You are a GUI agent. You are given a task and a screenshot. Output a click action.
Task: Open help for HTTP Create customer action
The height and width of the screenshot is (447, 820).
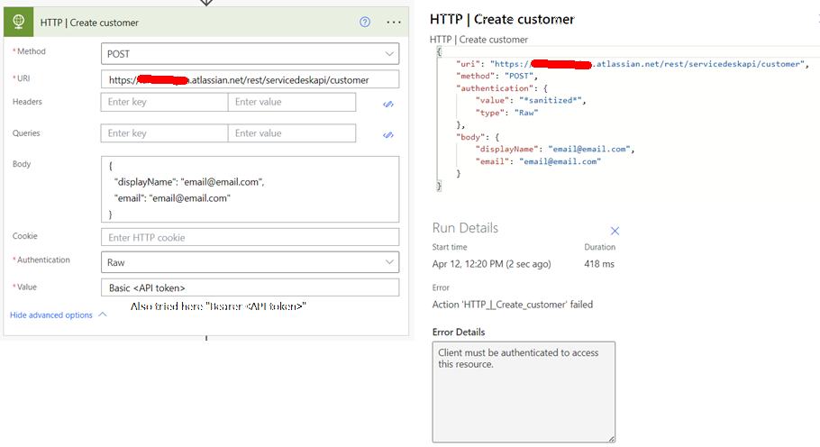point(365,22)
